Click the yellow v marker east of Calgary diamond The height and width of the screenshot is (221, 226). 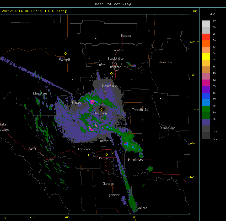point(112,153)
